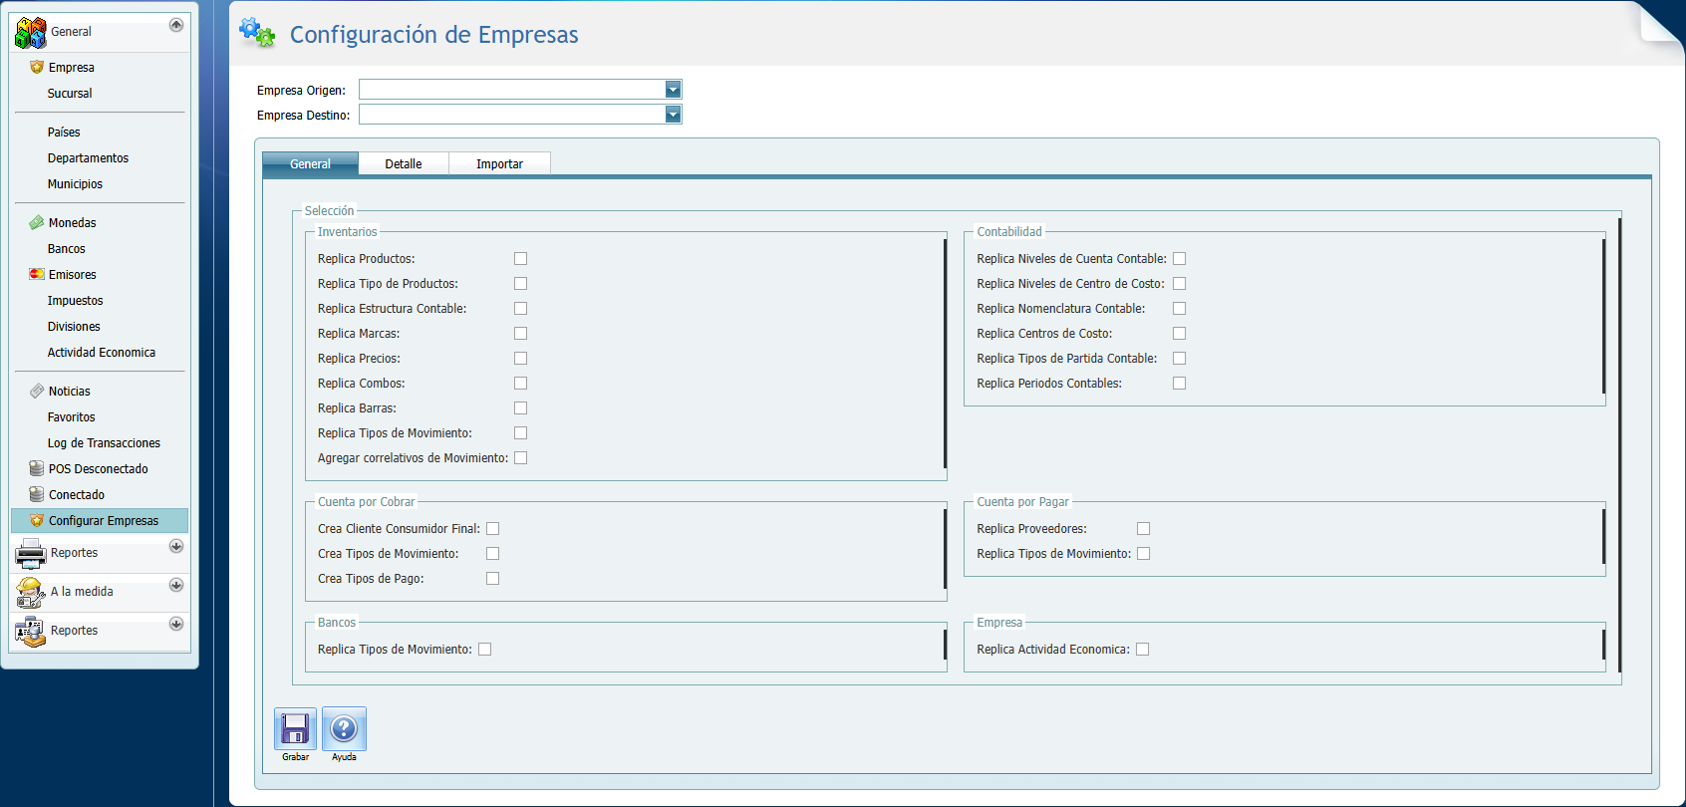Toggle Replica Combos checkbox
This screenshot has width=1686, height=807.
[520, 383]
